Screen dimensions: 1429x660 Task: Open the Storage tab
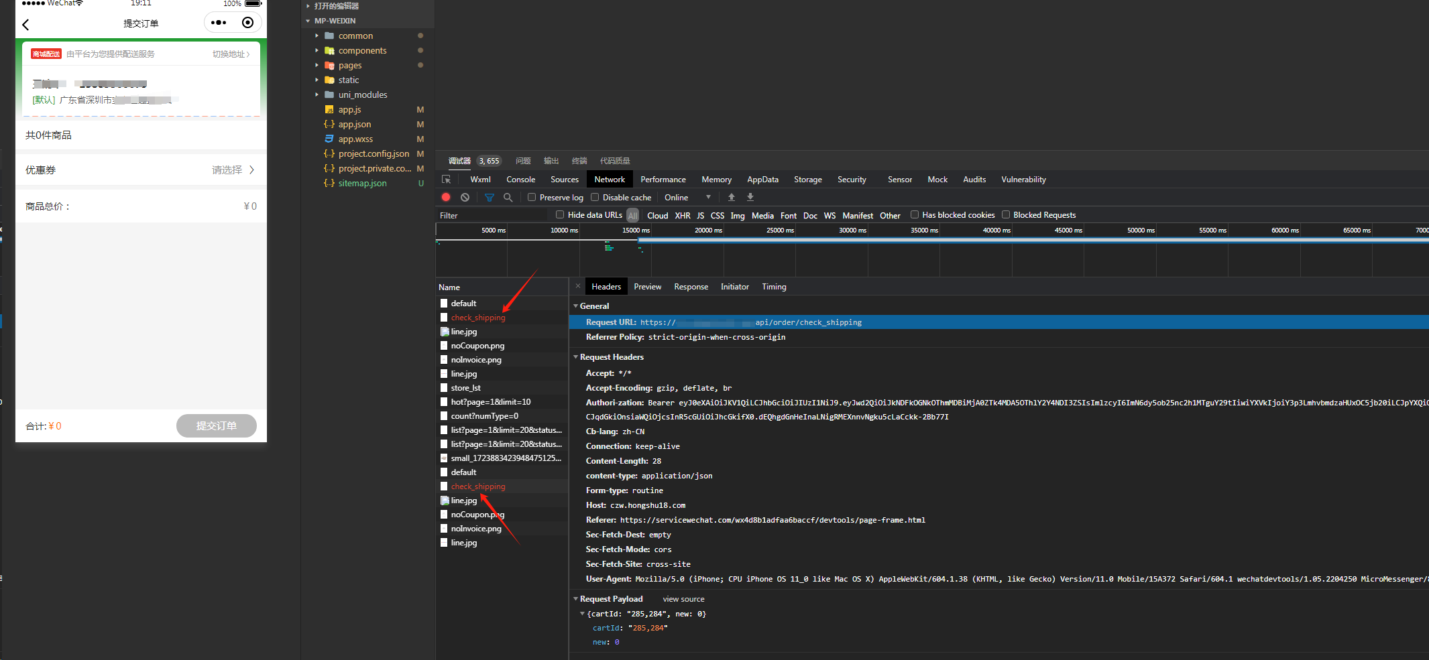pyautogui.click(x=807, y=180)
